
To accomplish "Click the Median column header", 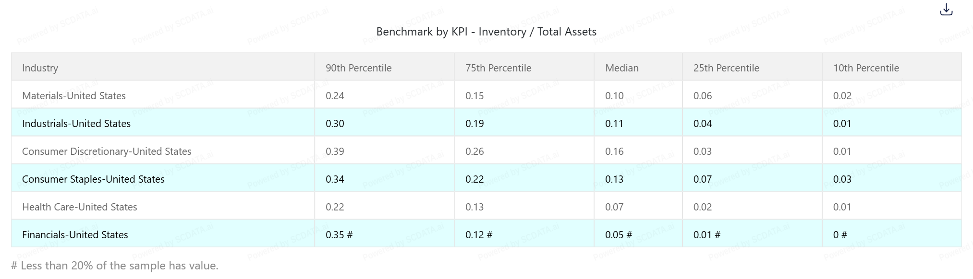I will pos(621,68).
